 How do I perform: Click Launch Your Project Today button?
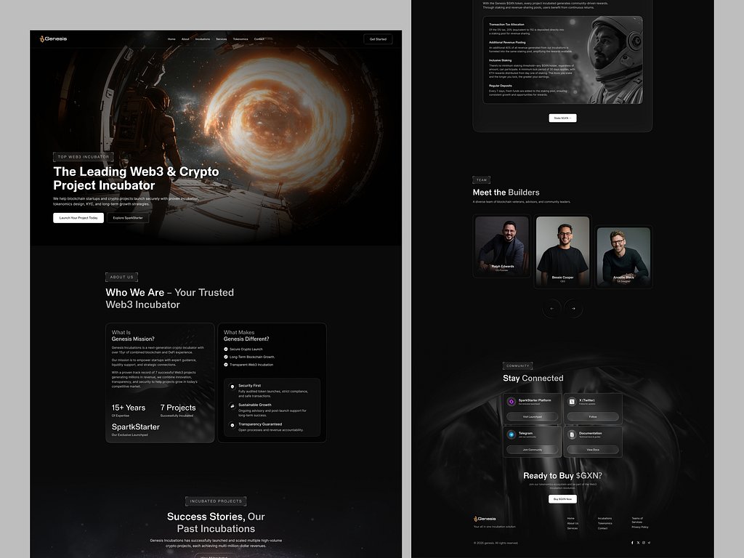[x=78, y=218]
